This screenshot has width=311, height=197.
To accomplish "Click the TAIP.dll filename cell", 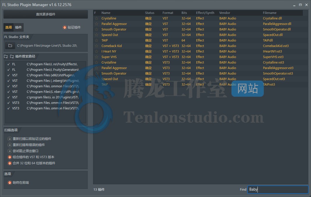I will (x=268, y=41).
